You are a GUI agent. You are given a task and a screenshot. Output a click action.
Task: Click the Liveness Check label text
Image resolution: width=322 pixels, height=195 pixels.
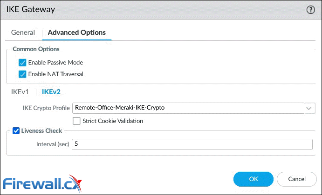[41, 131]
